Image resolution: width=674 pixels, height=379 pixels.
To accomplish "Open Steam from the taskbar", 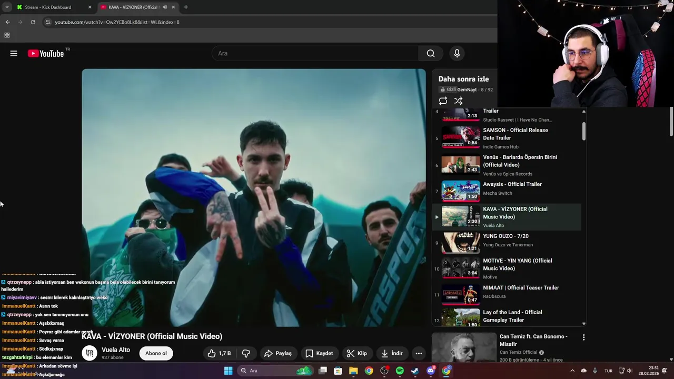I will pos(415,371).
